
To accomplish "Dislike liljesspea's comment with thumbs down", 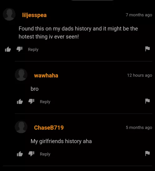I will pyautogui.click(x=20, y=49).
